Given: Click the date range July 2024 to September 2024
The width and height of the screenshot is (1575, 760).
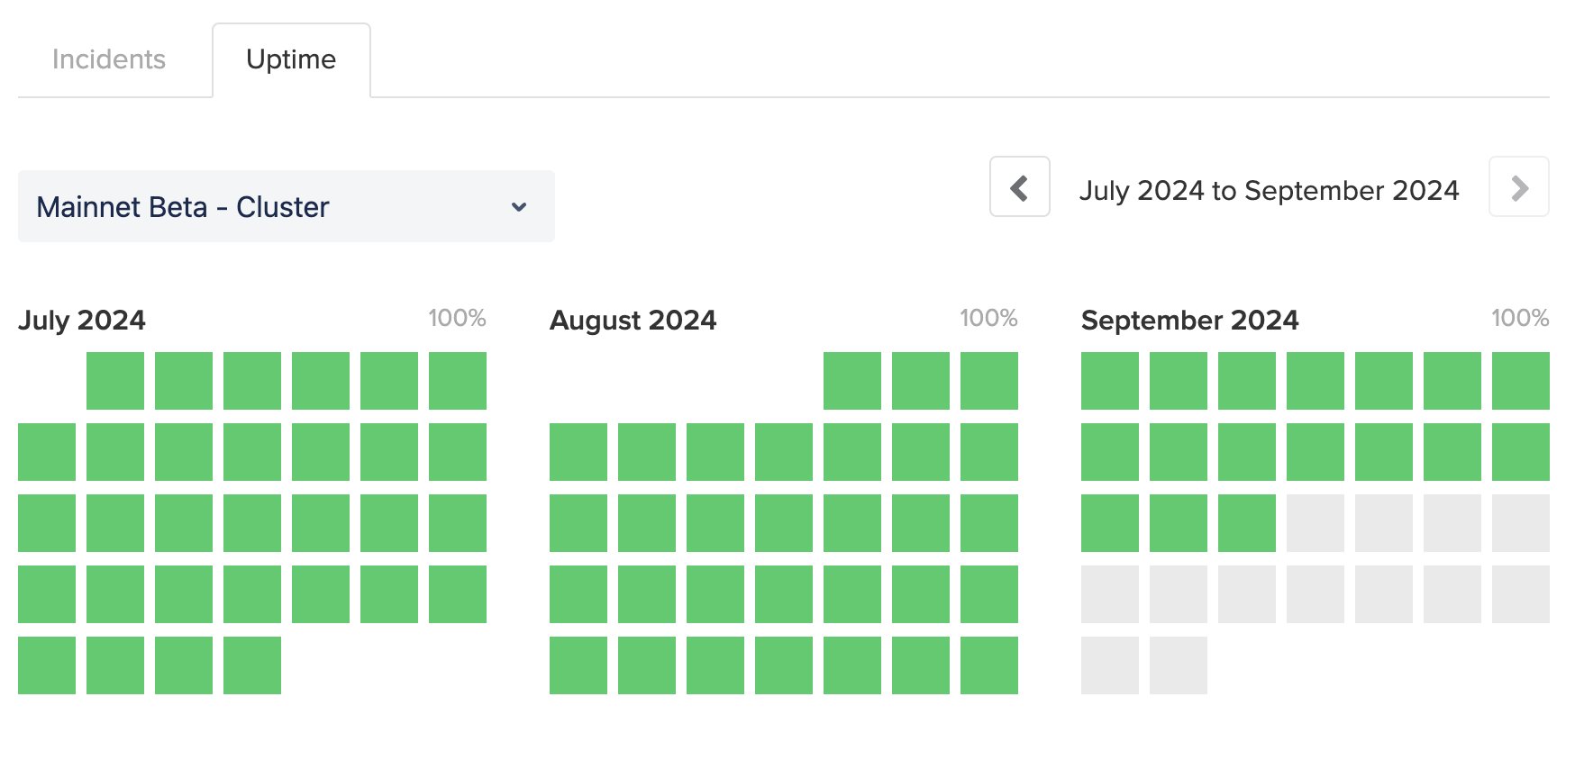Looking at the screenshot, I should [1270, 190].
